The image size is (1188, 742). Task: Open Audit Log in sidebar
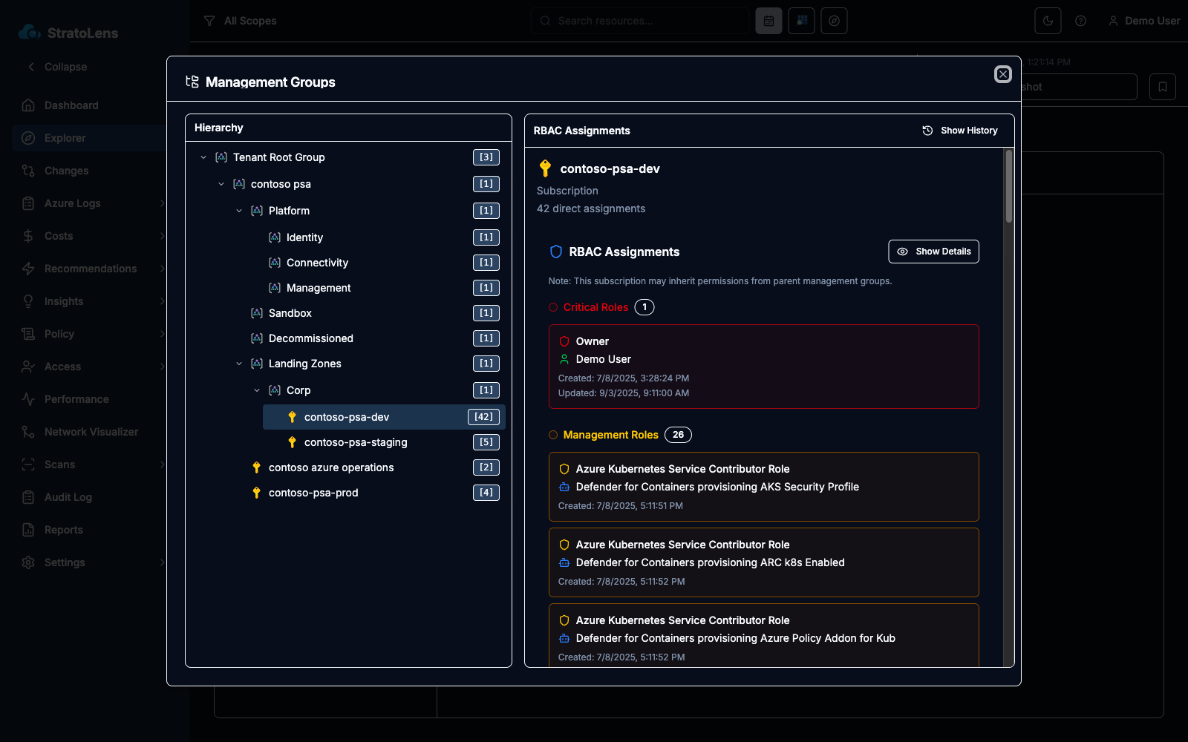89,497
